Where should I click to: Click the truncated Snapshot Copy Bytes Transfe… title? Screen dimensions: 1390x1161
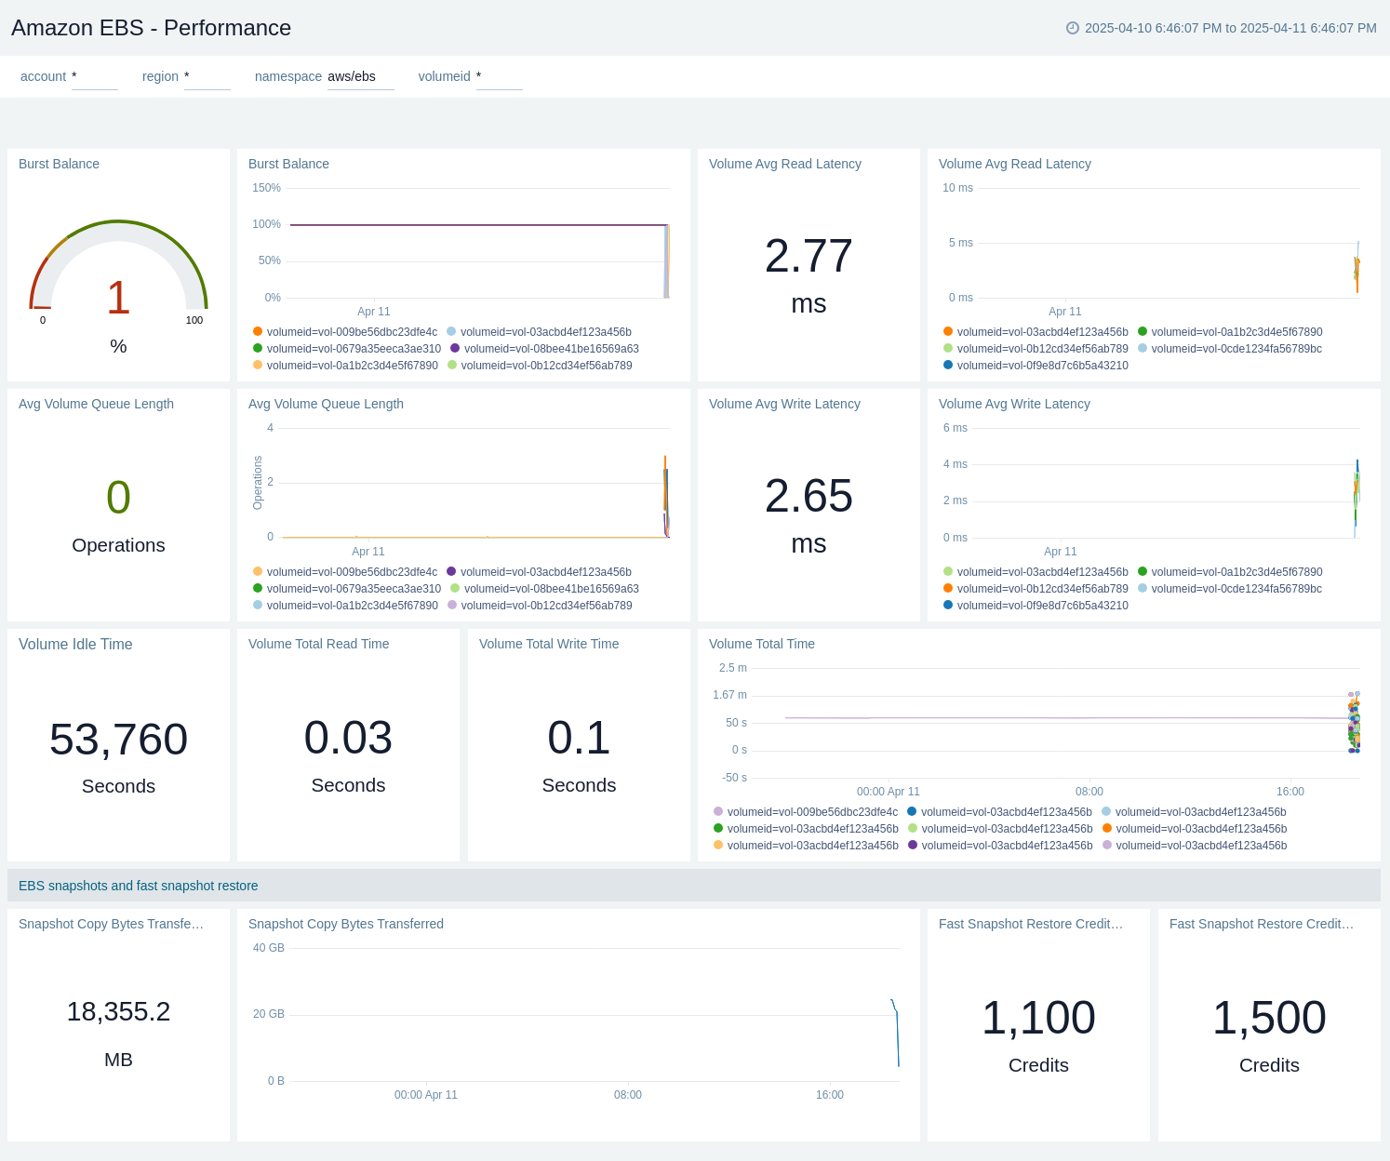[x=111, y=924]
